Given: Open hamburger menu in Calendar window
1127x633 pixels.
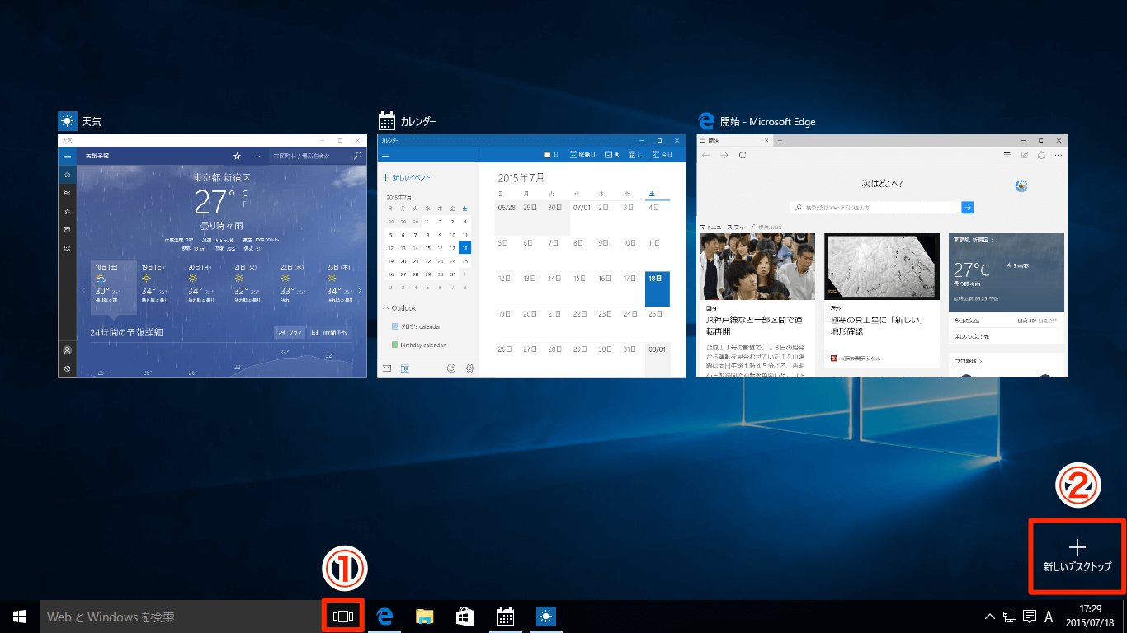Looking at the screenshot, I should pos(385,155).
